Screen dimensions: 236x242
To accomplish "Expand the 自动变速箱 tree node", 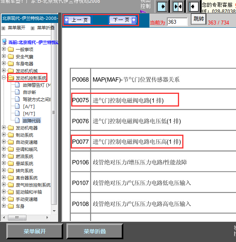I will click(x=4, y=142).
